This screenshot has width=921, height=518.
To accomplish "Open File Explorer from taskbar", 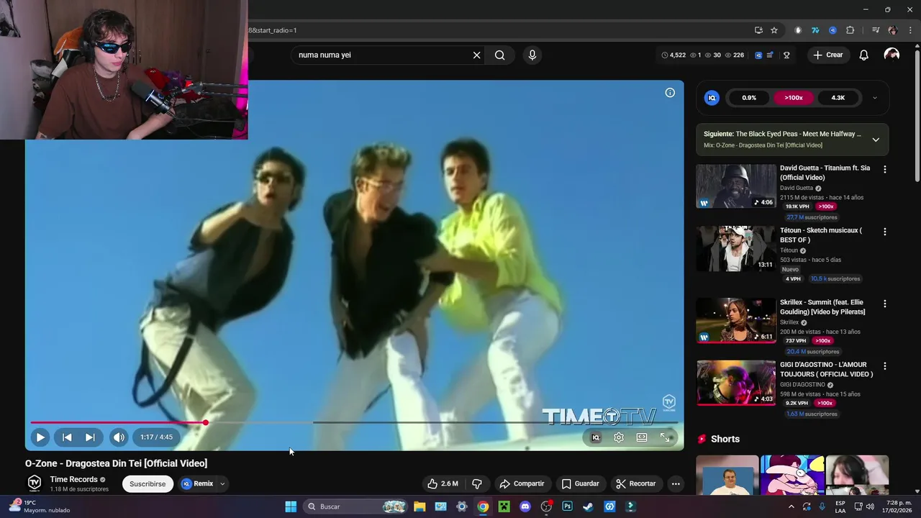I will pos(419,506).
